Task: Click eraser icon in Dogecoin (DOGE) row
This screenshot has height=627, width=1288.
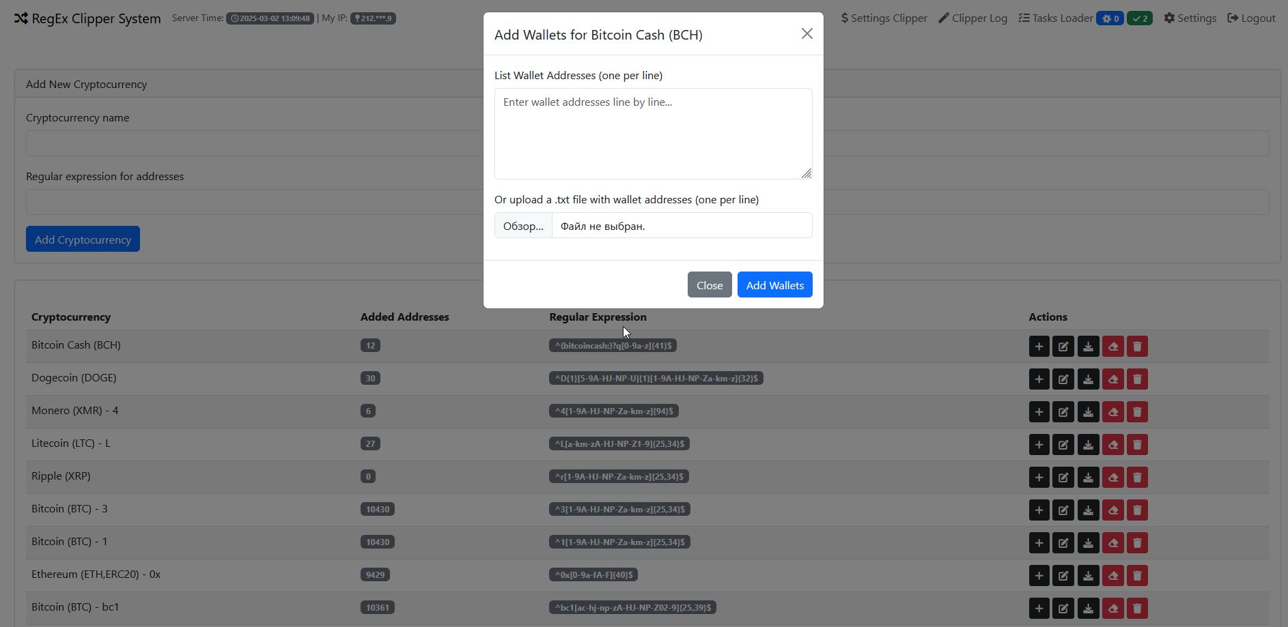Action: (x=1112, y=379)
